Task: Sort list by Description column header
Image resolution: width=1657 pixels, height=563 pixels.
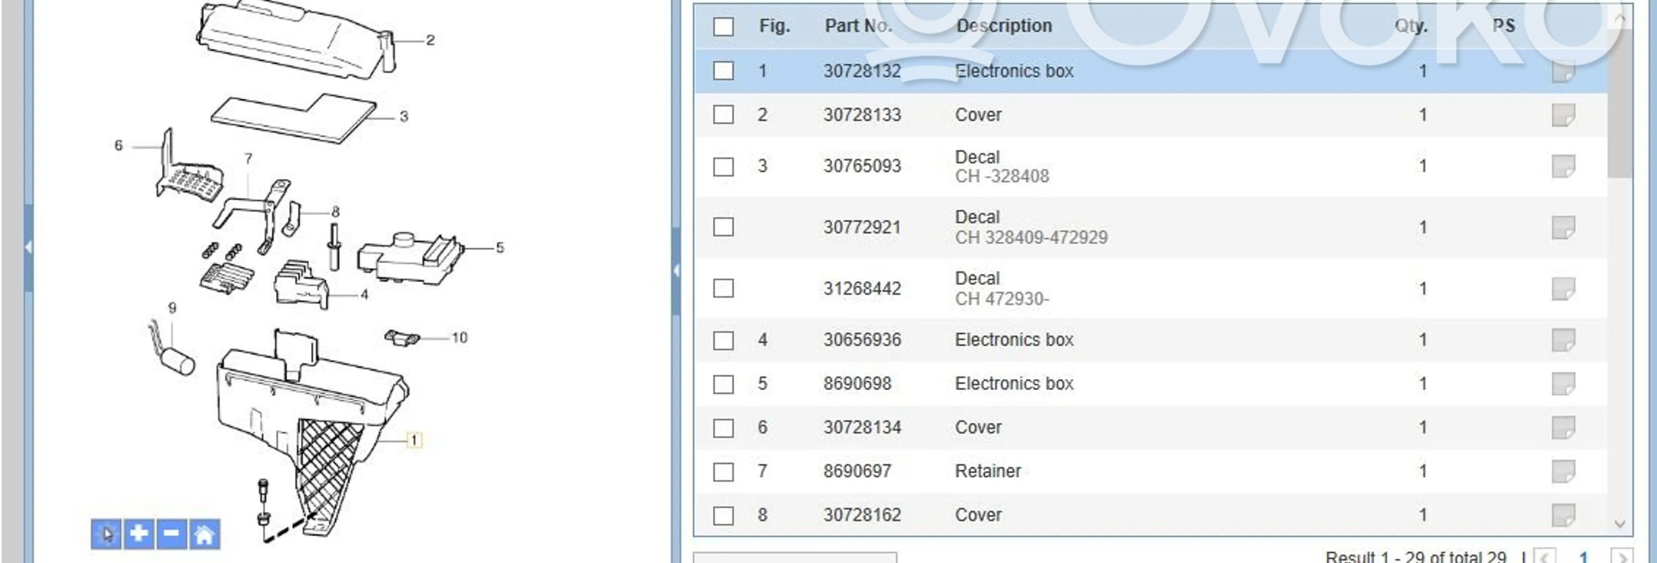Action: point(1004,26)
